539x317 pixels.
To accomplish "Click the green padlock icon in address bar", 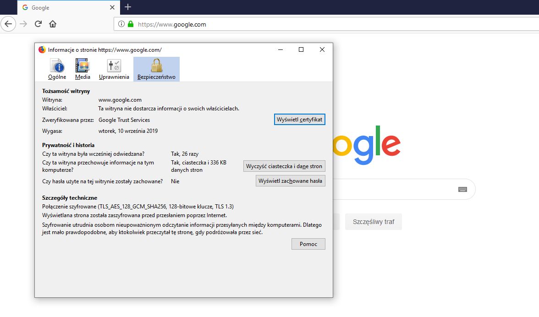I will click(x=131, y=24).
